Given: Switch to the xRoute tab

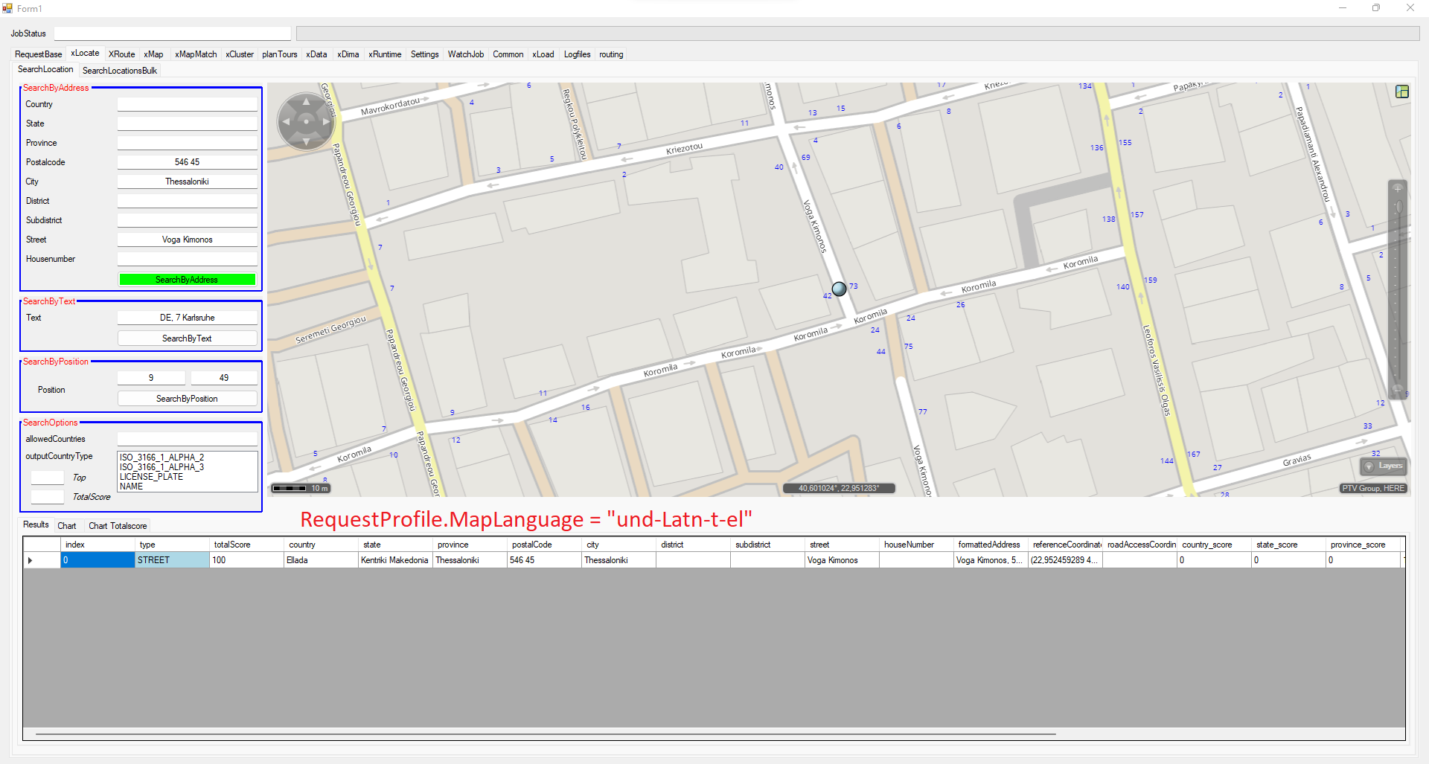Looking at the screenshot, I should coord(121,54).
